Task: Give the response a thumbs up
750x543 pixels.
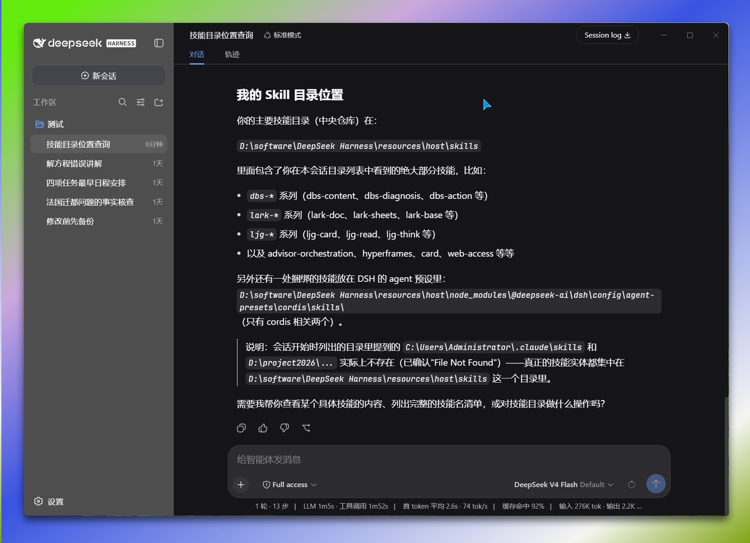Action: tap(263, 428)
